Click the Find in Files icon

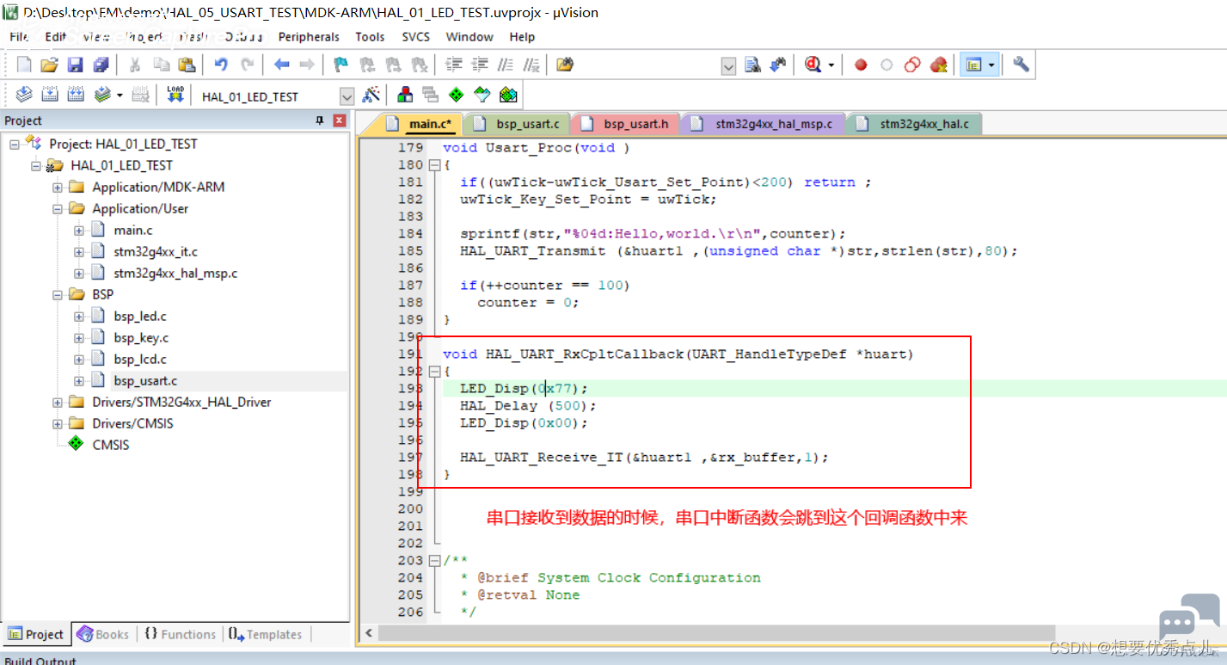click(x=565, y=65)
